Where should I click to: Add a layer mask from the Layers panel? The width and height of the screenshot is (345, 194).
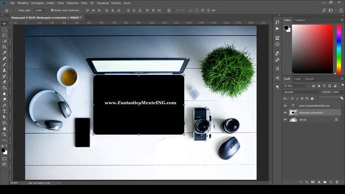tap(313, 182)
